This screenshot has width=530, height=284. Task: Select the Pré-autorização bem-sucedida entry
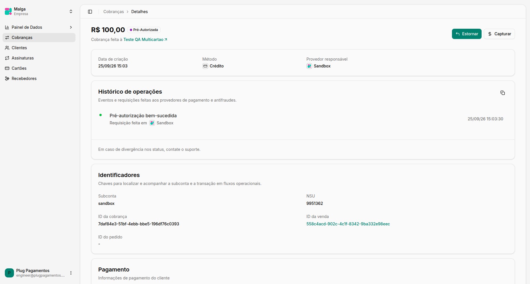[x=143, y=116]
